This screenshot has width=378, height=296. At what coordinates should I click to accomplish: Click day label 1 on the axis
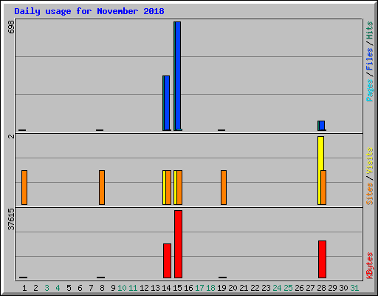pyautogui.click(x=24, y=288)
